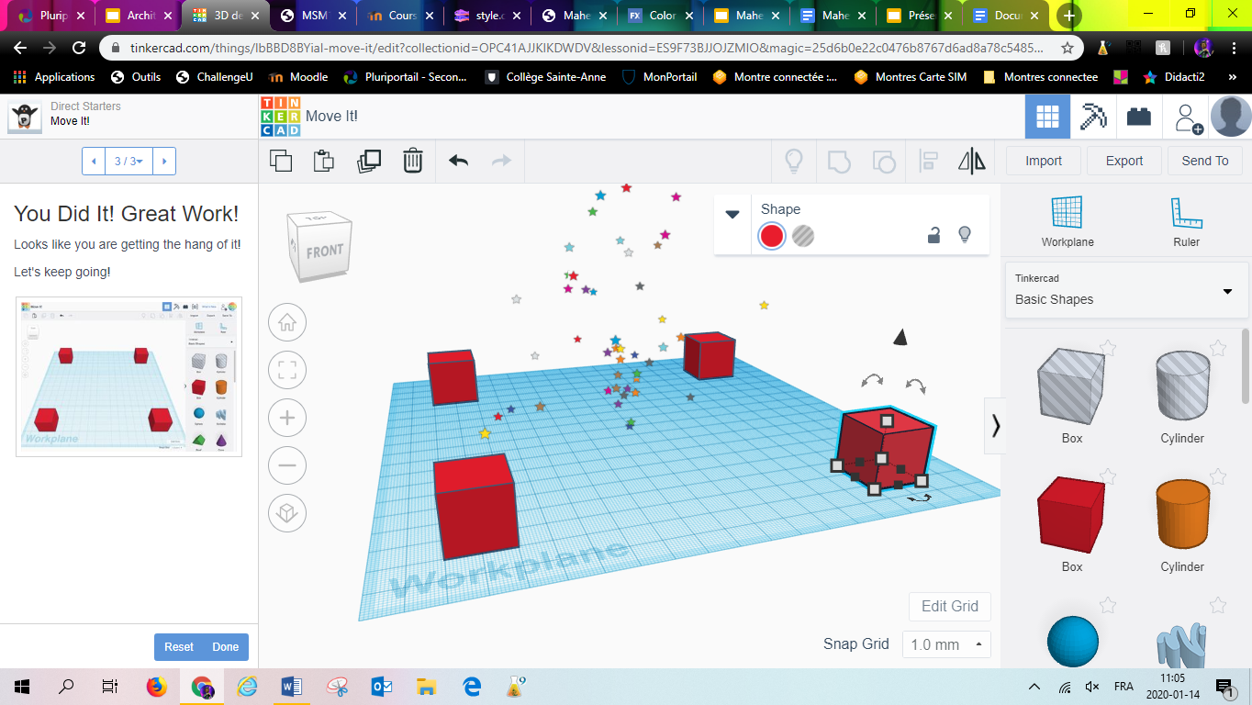Viewport: 1252px width, 705px height.
Task: Toggle the lock editing icon in Shape panel
Action: point(933,235)
